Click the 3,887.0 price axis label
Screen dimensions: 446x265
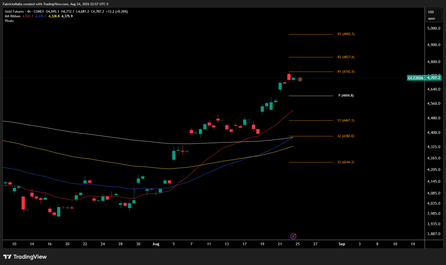[434, 234]
